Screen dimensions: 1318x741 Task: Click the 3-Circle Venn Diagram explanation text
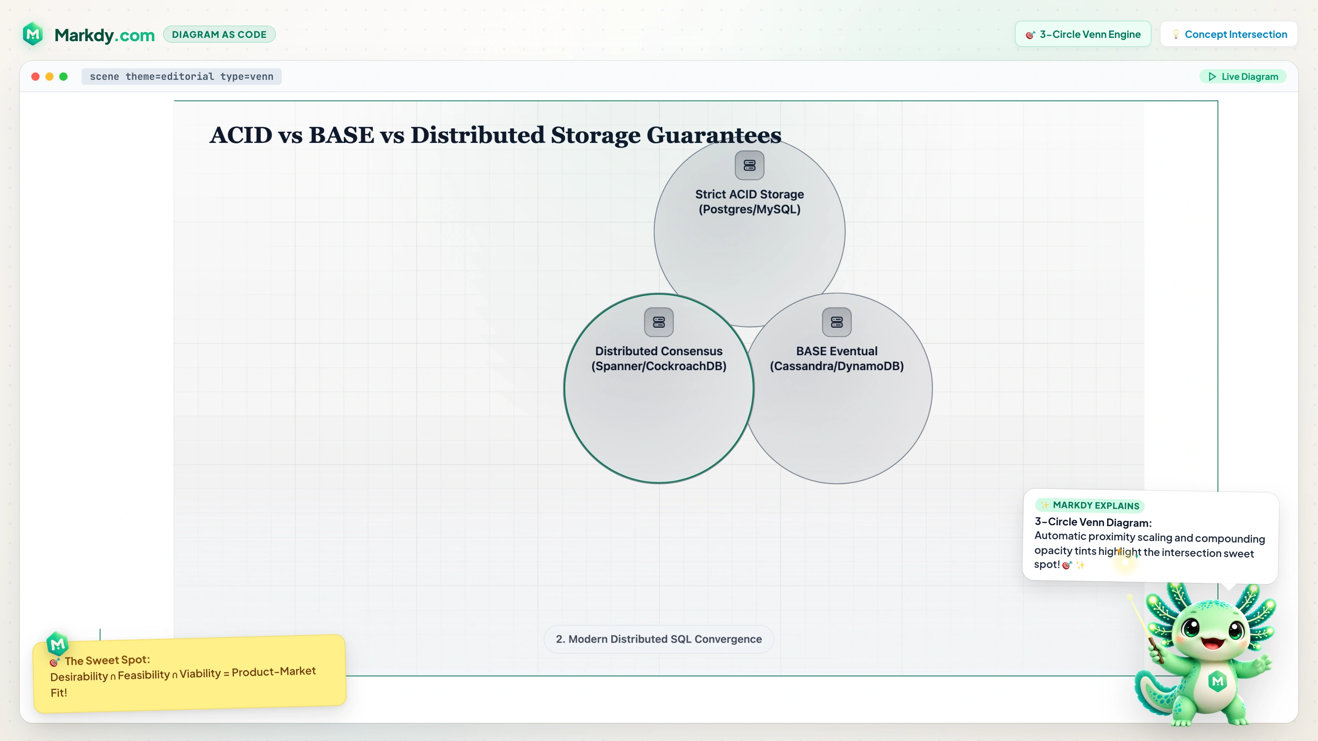tap(1149, 543)
